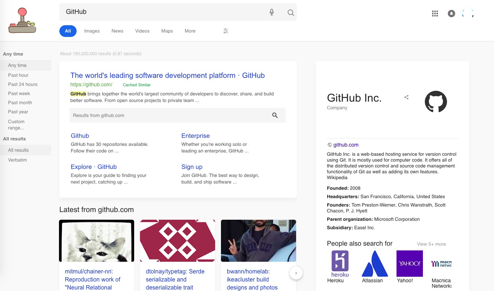Visit the github.com link in knowledge panel
The image size is (494, 291).
click(346, 145)
